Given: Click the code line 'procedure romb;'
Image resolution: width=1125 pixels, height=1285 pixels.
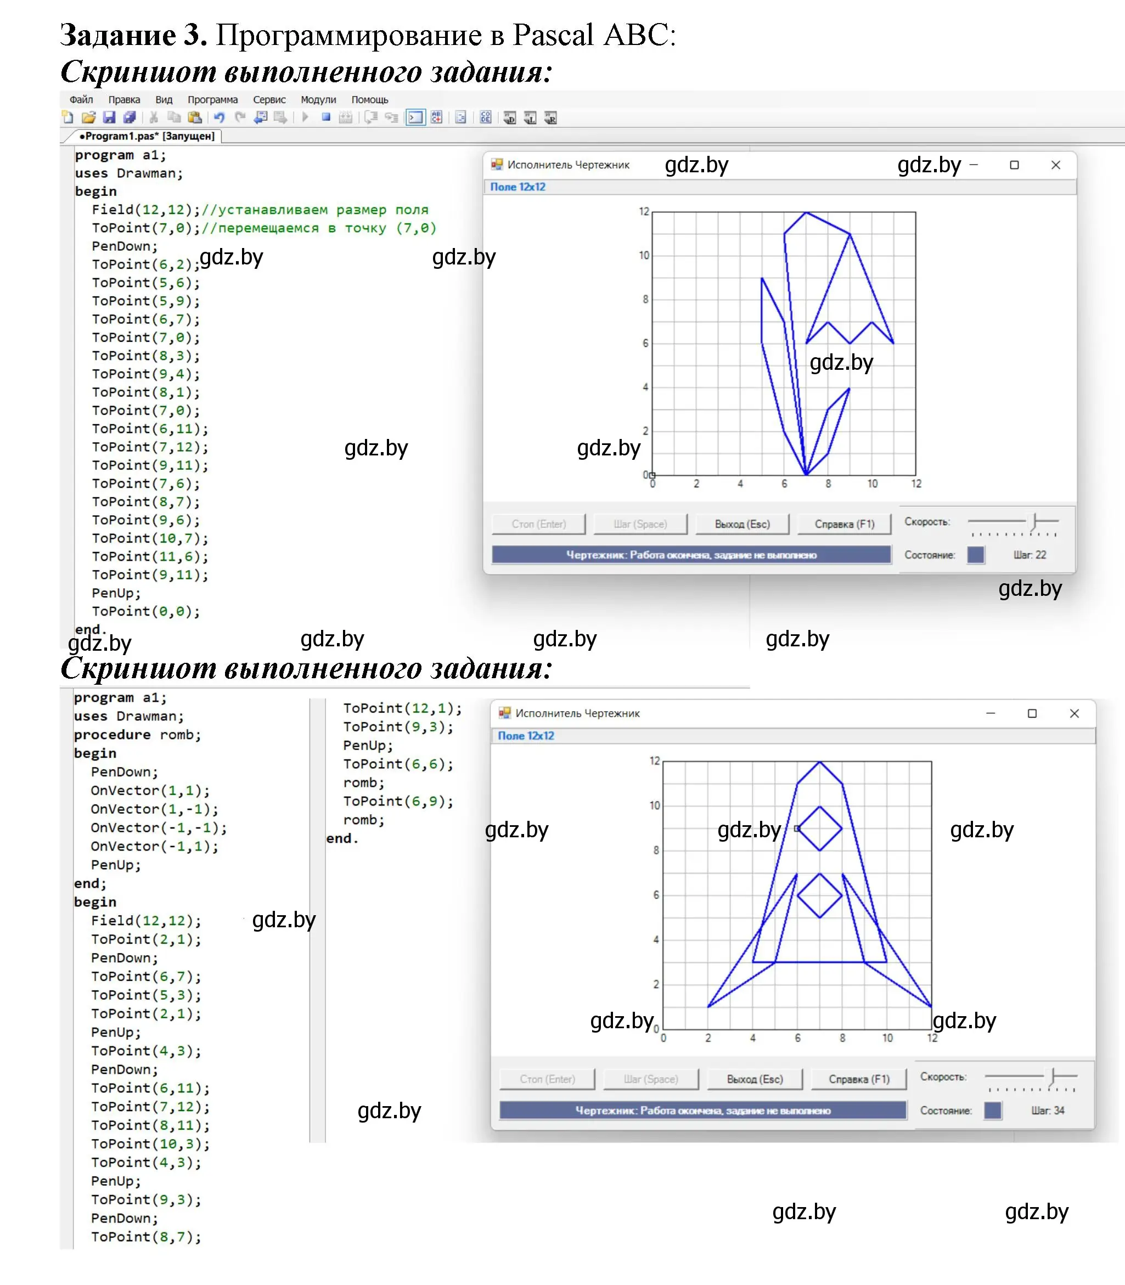Looking at the screenshot, I should tap(138, 735).
